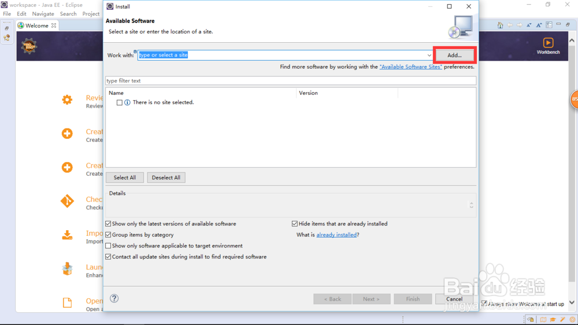578x325 pixels.
Task: Toggle Always show Welcome at start up
Action: tap(484, 303)
